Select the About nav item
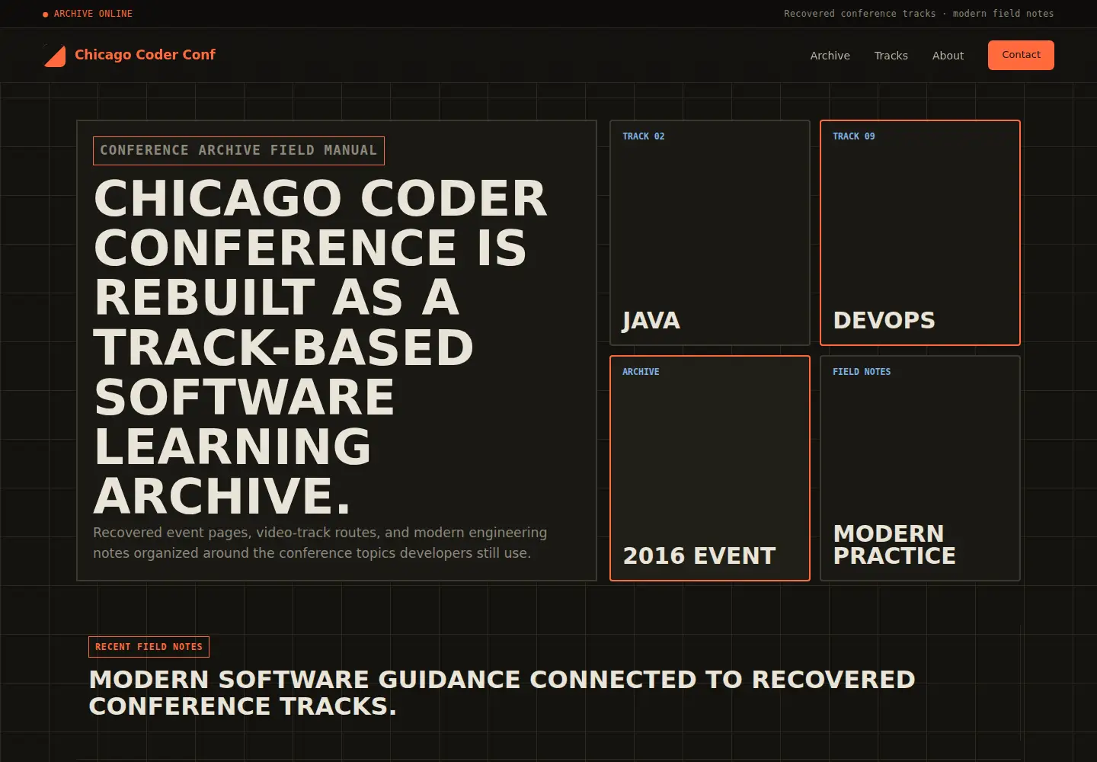The height and width of the screenshot is (762, 1097). coord(948,56)
